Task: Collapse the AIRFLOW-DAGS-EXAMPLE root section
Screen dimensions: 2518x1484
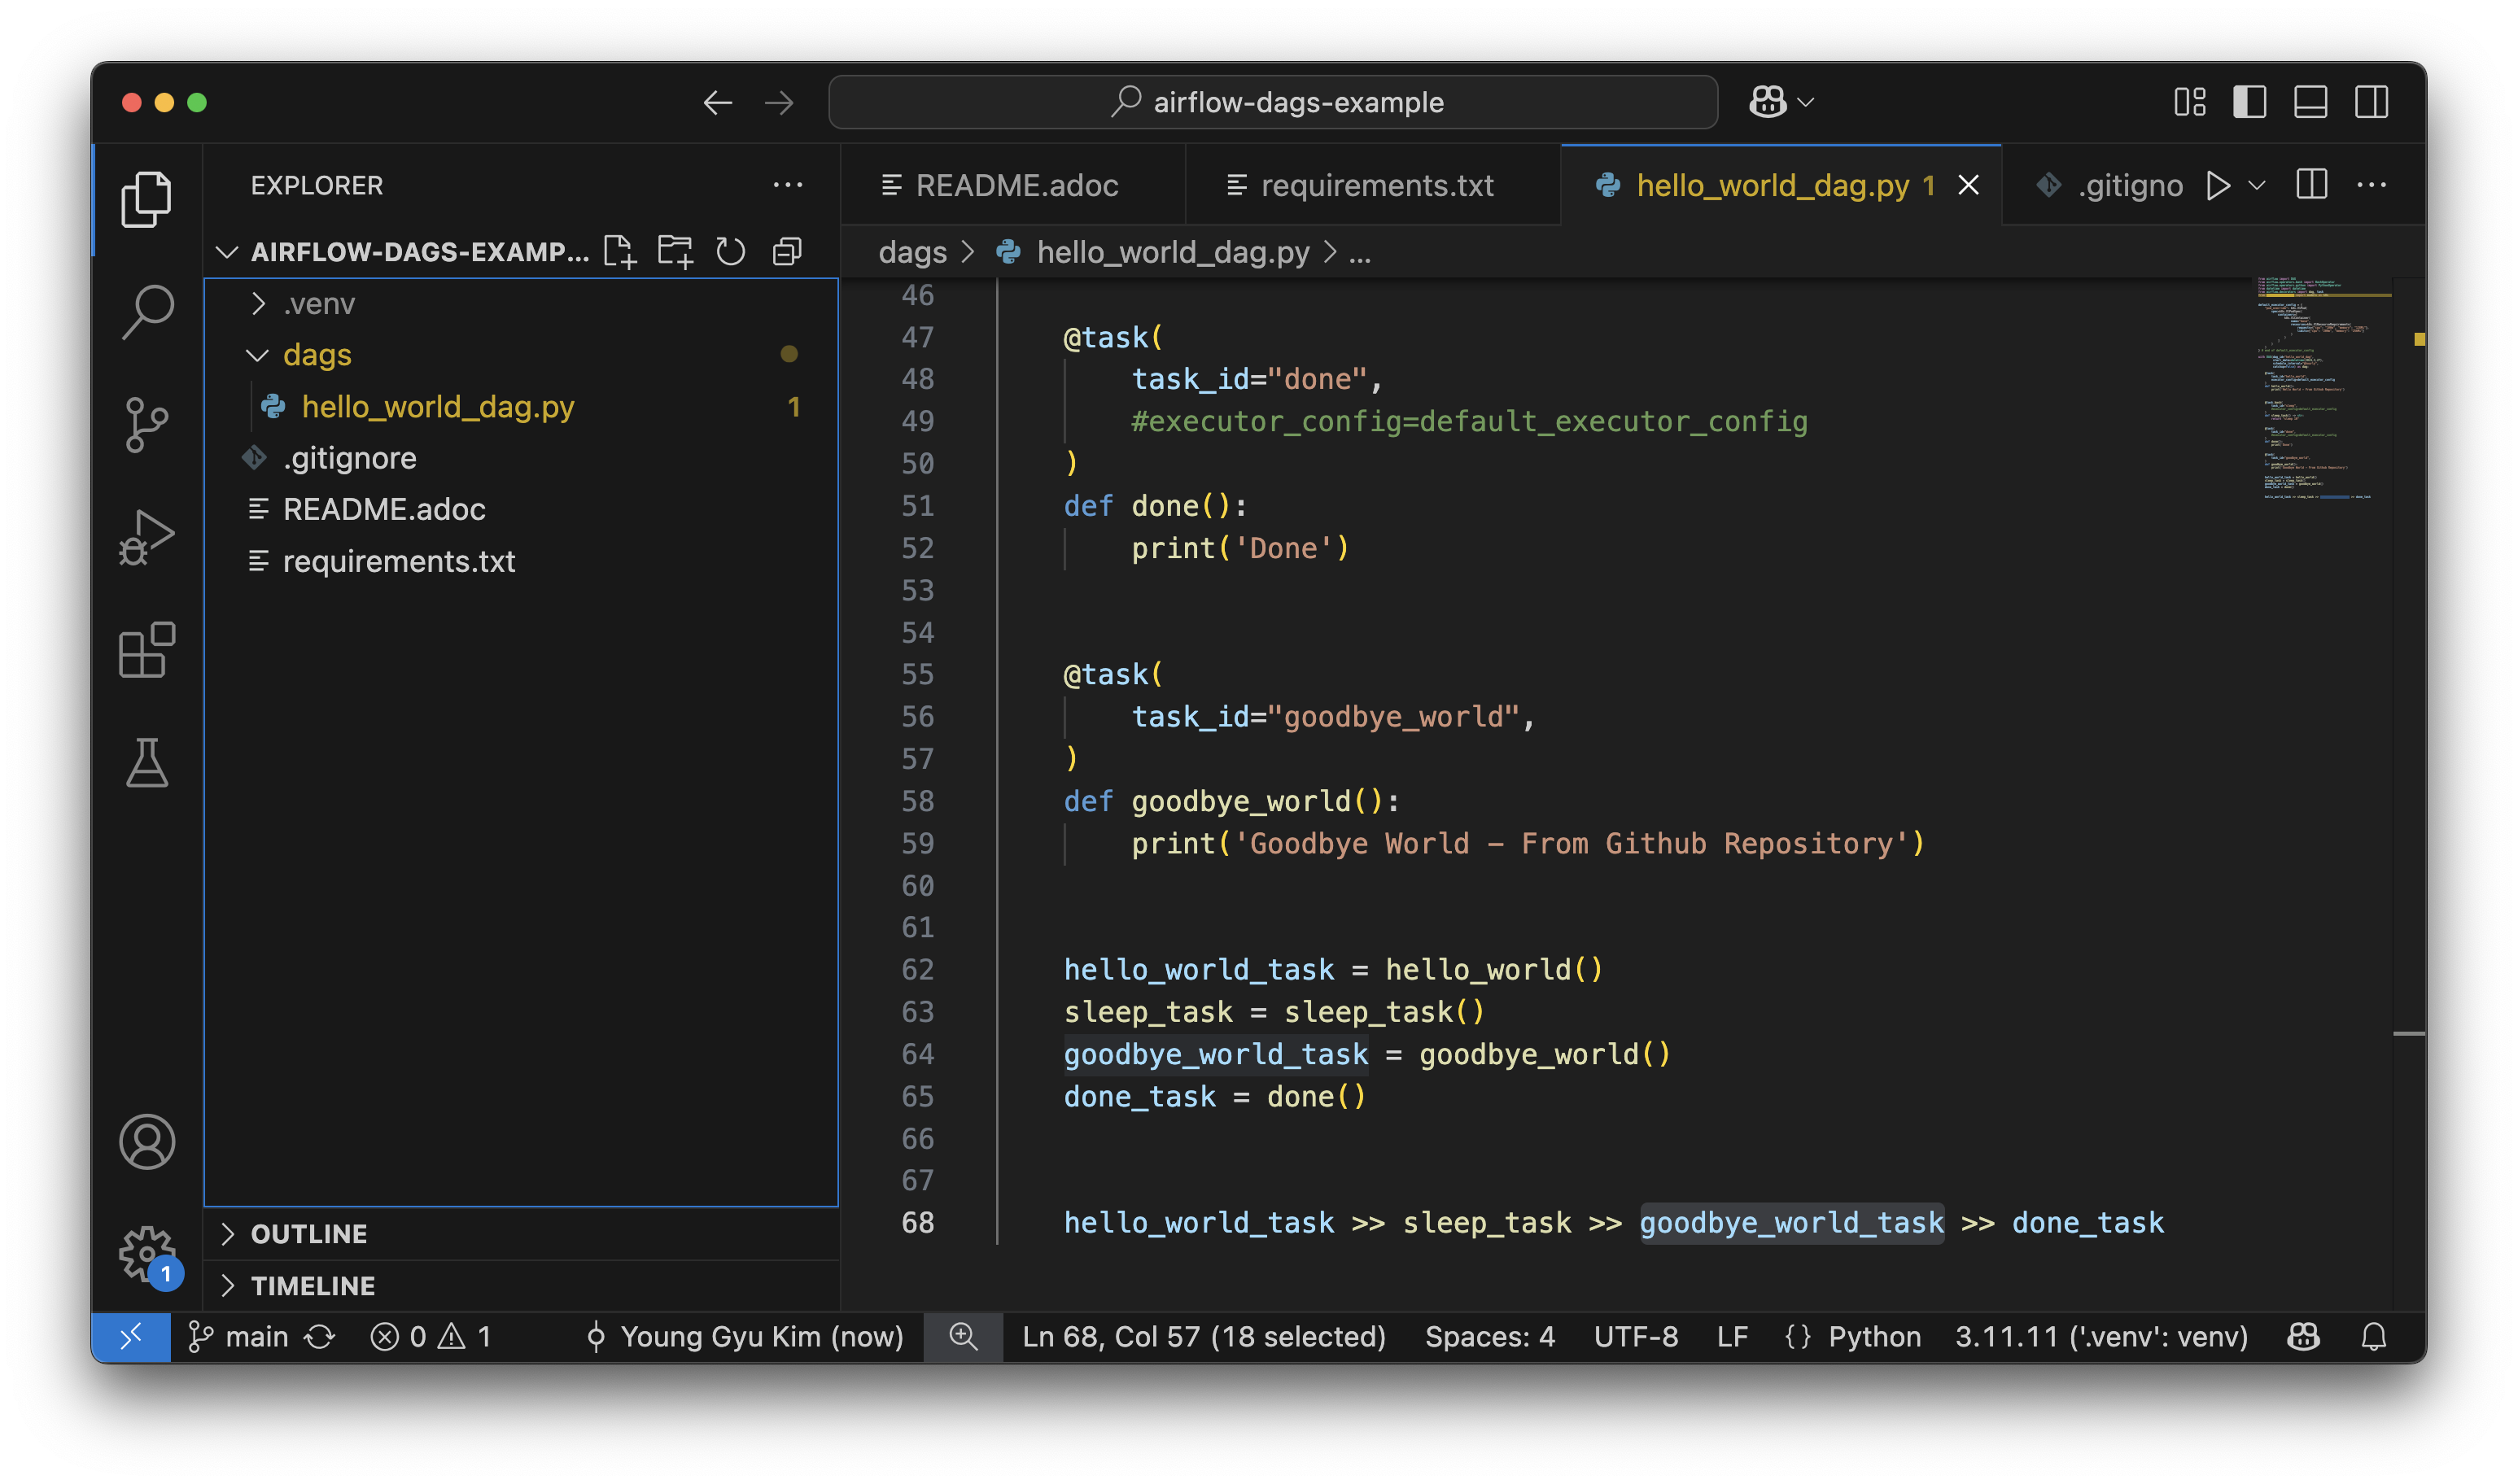Action: tap(228, 252)
